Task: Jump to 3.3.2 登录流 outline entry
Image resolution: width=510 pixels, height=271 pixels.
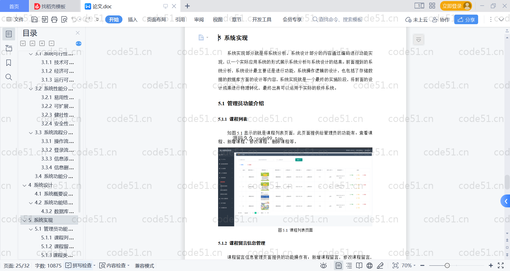Action: coord(57,150)
